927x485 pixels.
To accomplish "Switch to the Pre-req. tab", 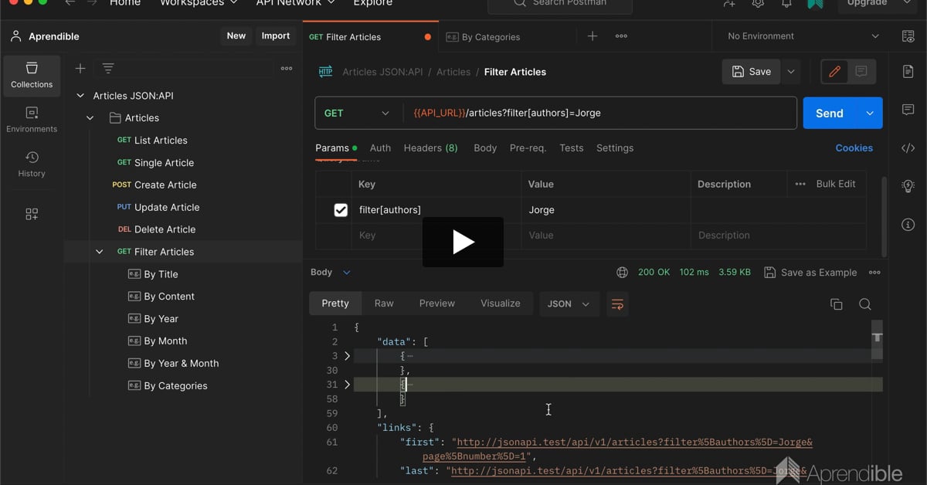I will point(528,148).
